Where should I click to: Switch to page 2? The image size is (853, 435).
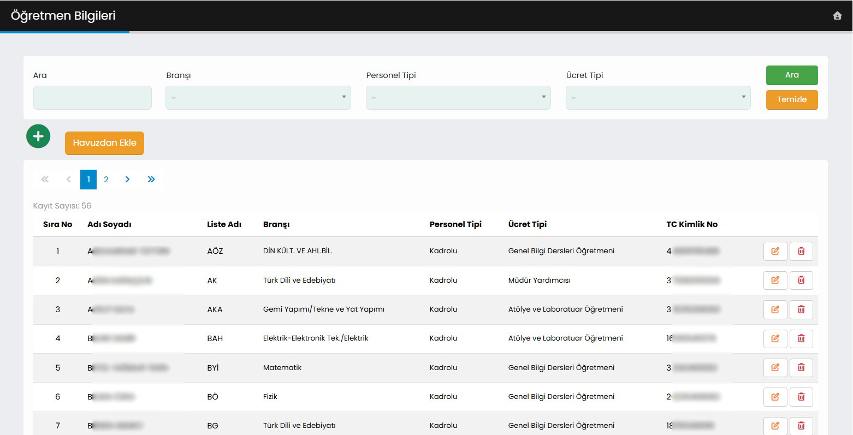[106, 180]
